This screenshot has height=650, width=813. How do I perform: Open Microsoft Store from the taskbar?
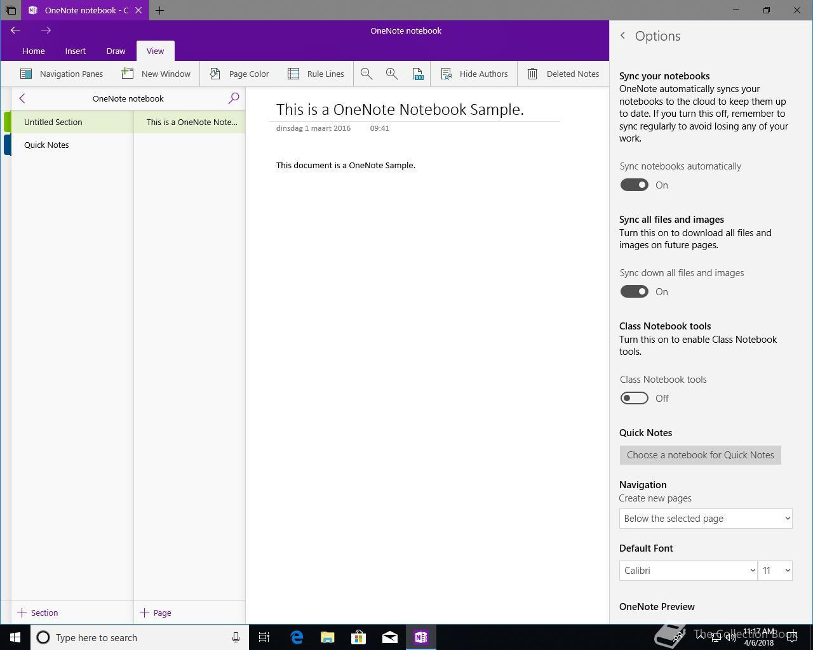[359, 637]
